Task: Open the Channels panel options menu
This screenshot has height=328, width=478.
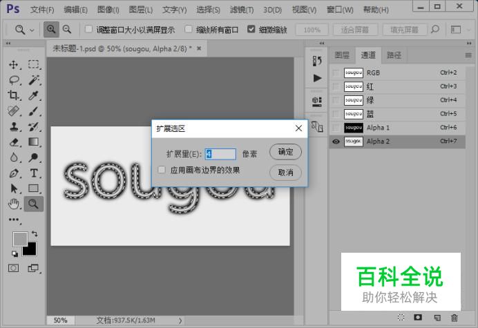Action: pos(468,55)
